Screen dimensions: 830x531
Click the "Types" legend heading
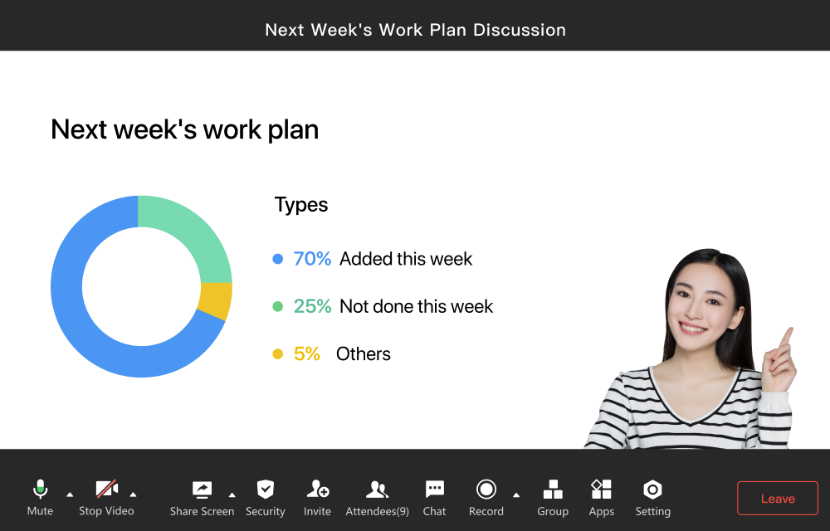301,205
